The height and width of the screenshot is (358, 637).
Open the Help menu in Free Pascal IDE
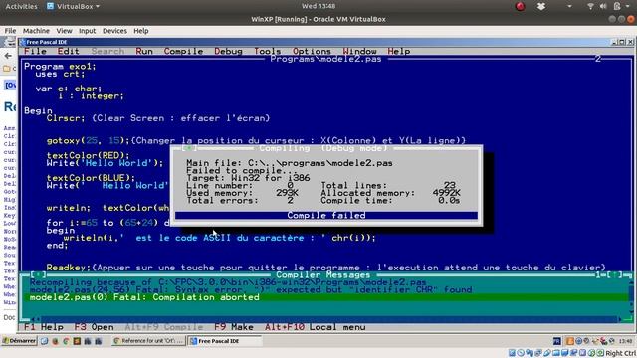click(x=398, y=51)
